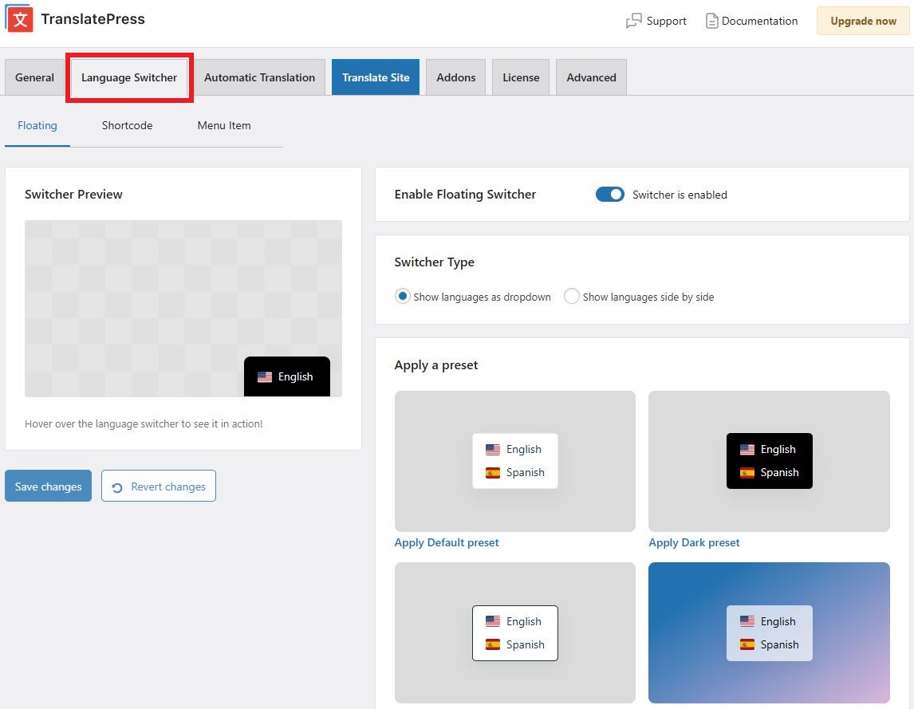This screenshot has width=914, height=709.
Task: Click the revert arrow icon in Revert changes
Action: pos(117,487)
